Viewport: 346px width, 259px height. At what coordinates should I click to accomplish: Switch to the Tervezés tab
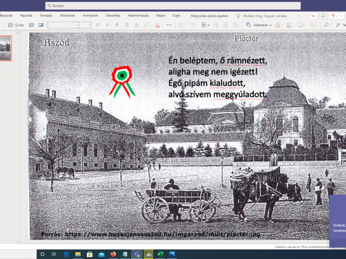click(x=46, y=16)
